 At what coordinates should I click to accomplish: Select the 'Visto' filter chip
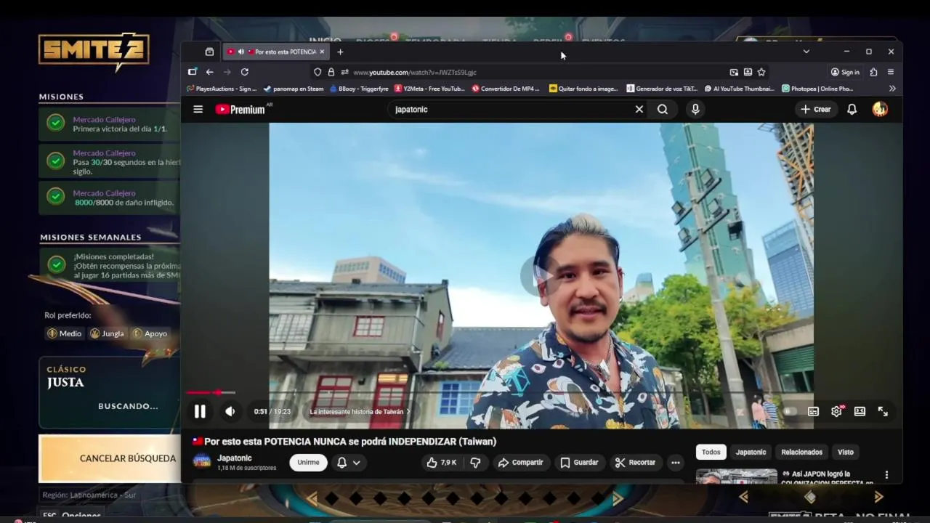846,452
